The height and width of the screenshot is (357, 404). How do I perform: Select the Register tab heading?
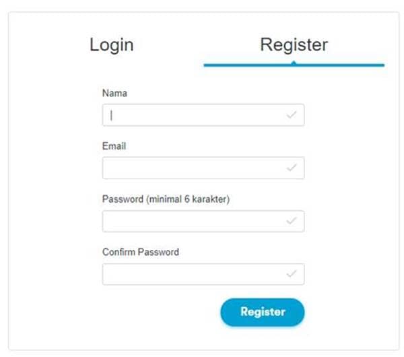[x=294, y=45]
